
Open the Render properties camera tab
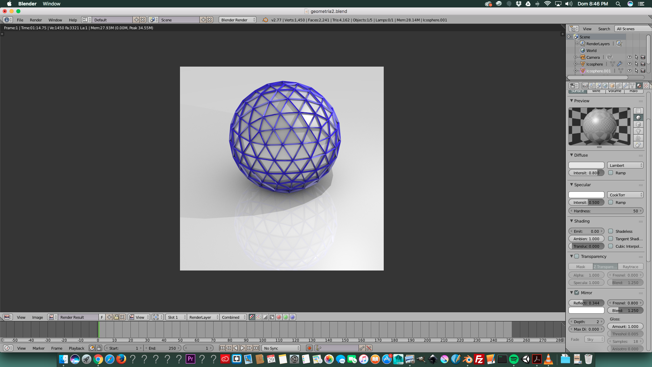click(x=585, y=86)
